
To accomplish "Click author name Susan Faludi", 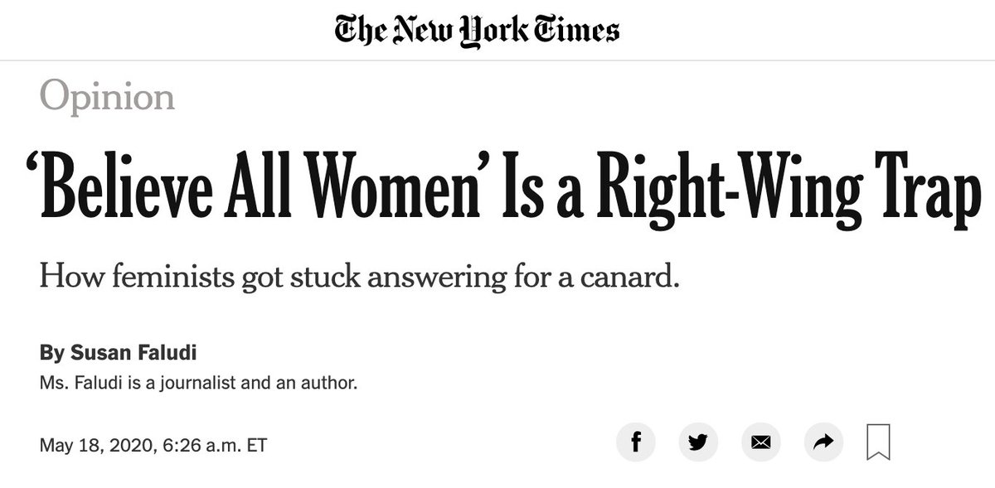I will pyautogui.click(x=133, y=352).
